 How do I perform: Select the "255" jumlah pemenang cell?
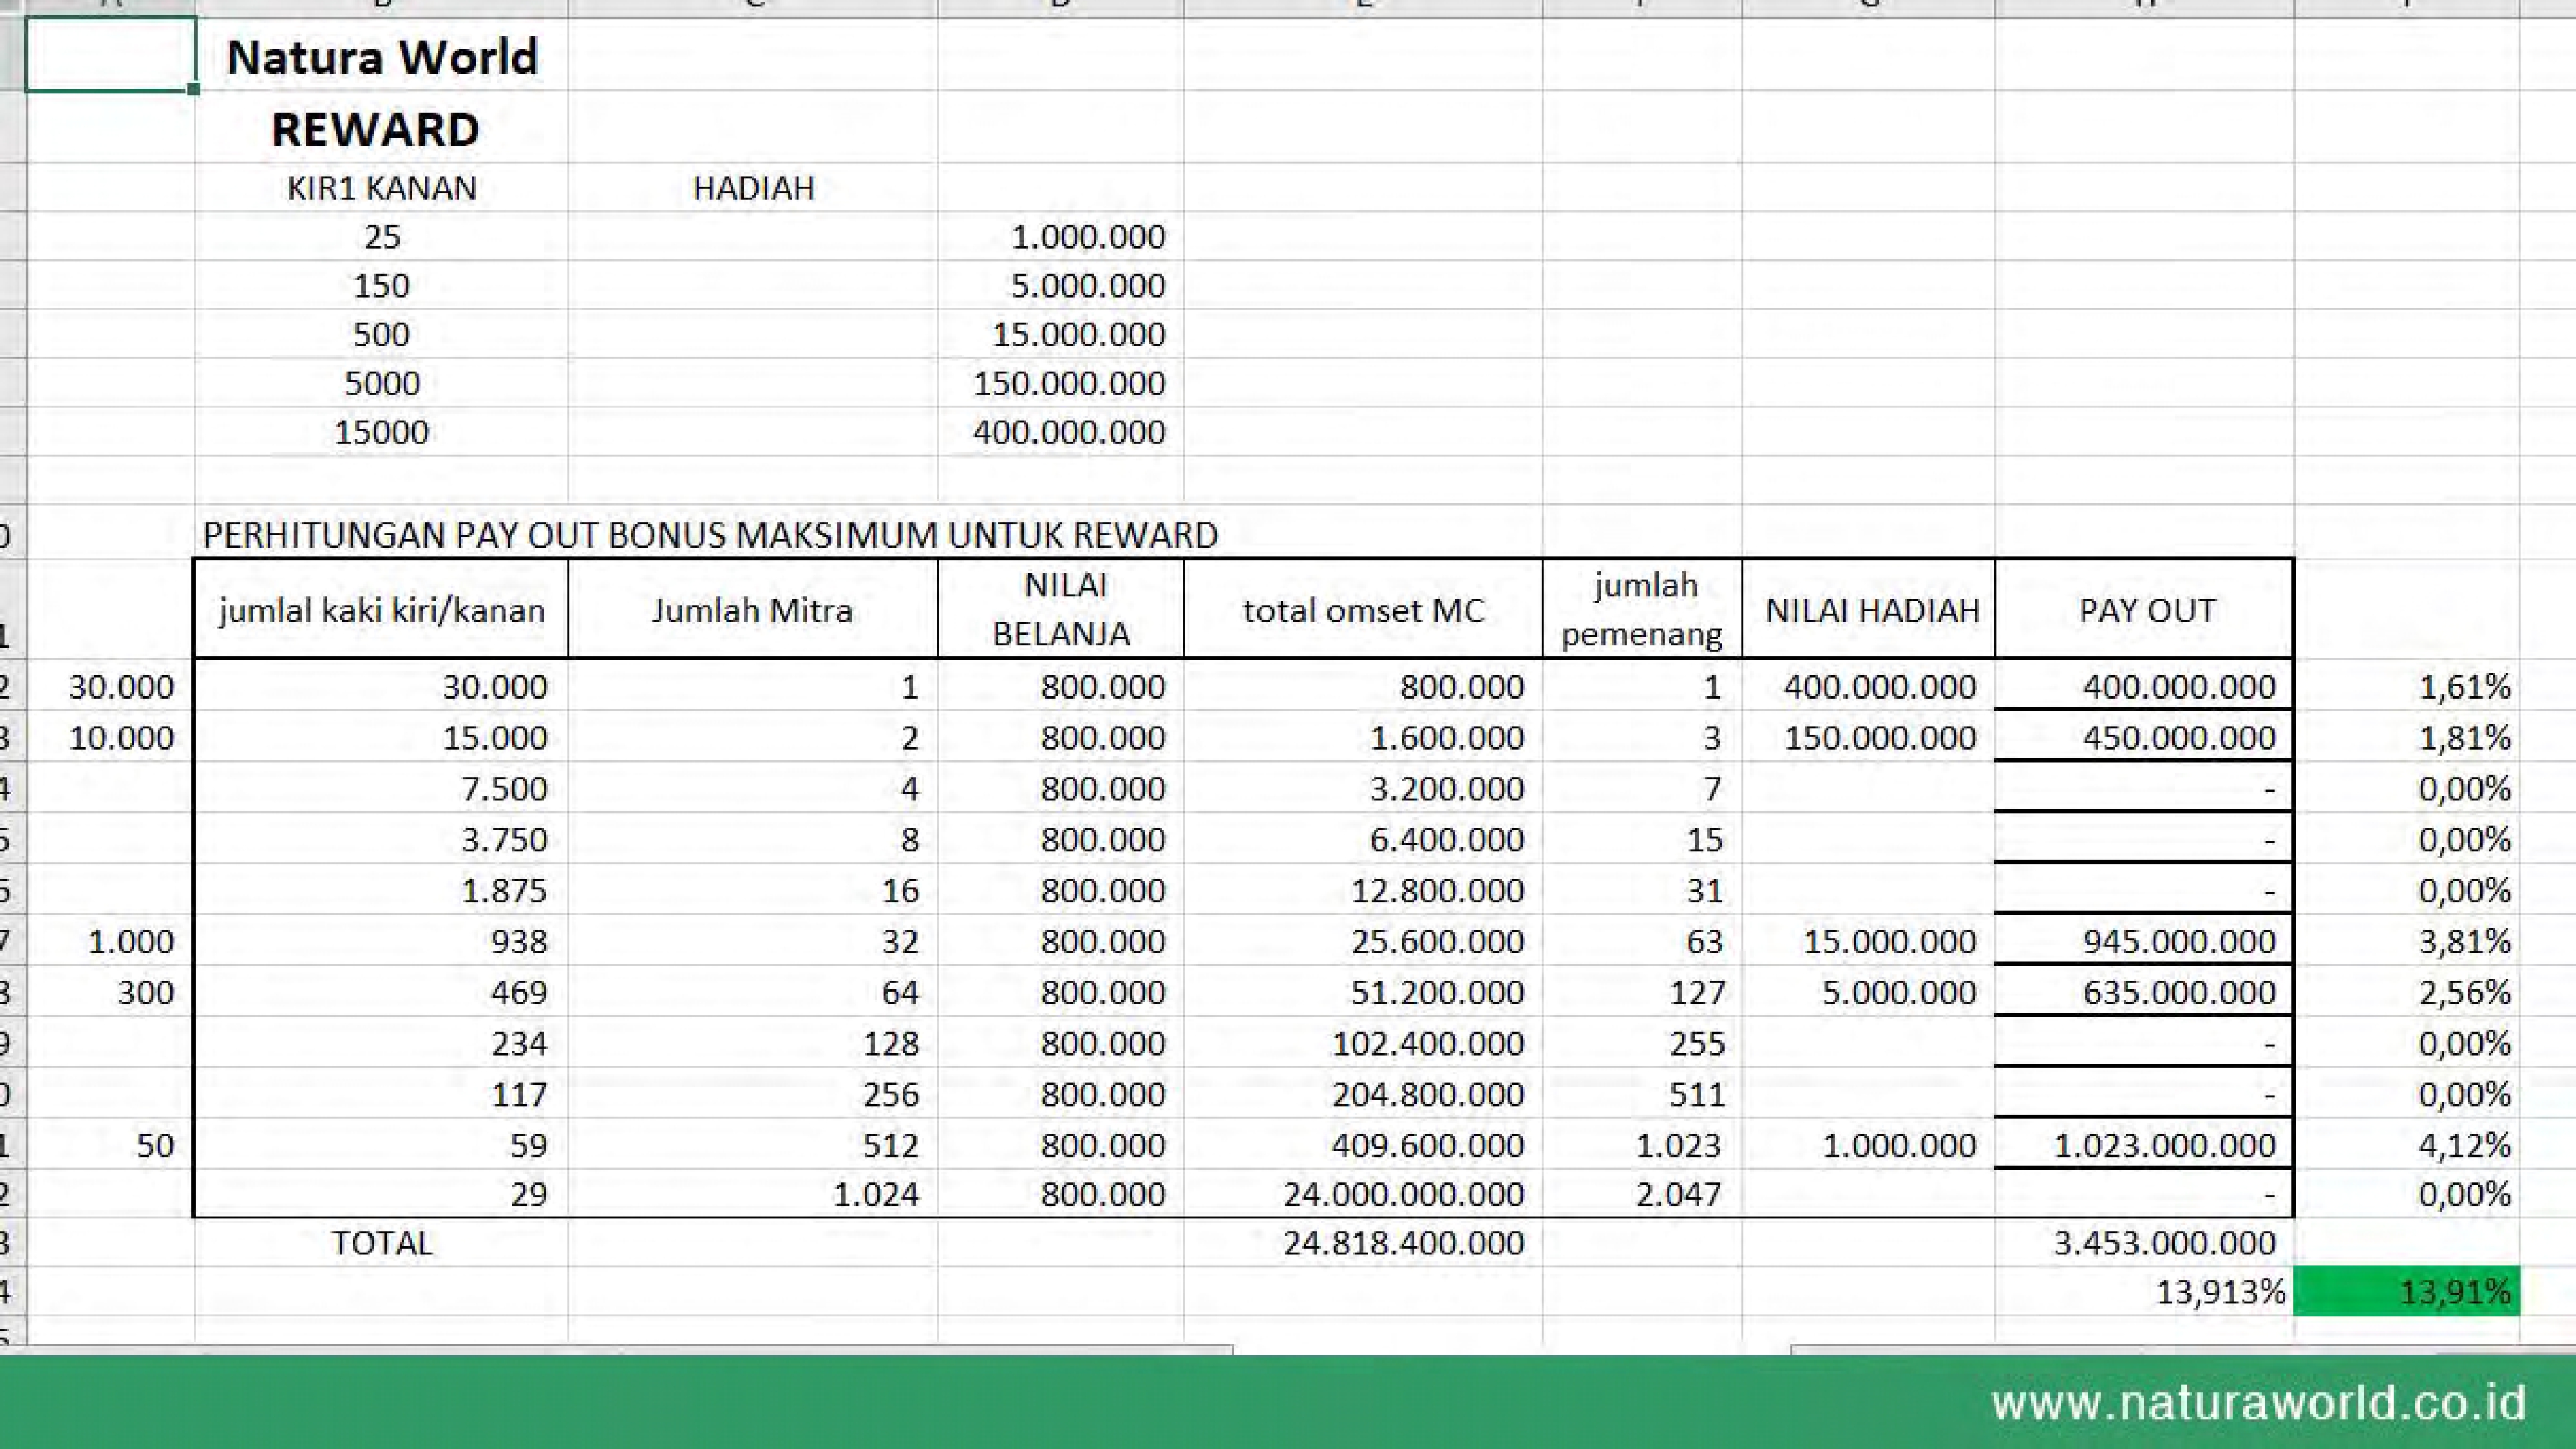[1642, 1044]
